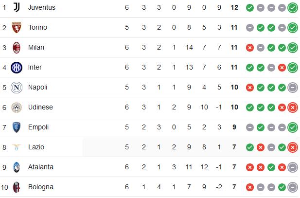Click Atalanta's green win form icon

tap(271, 167)
